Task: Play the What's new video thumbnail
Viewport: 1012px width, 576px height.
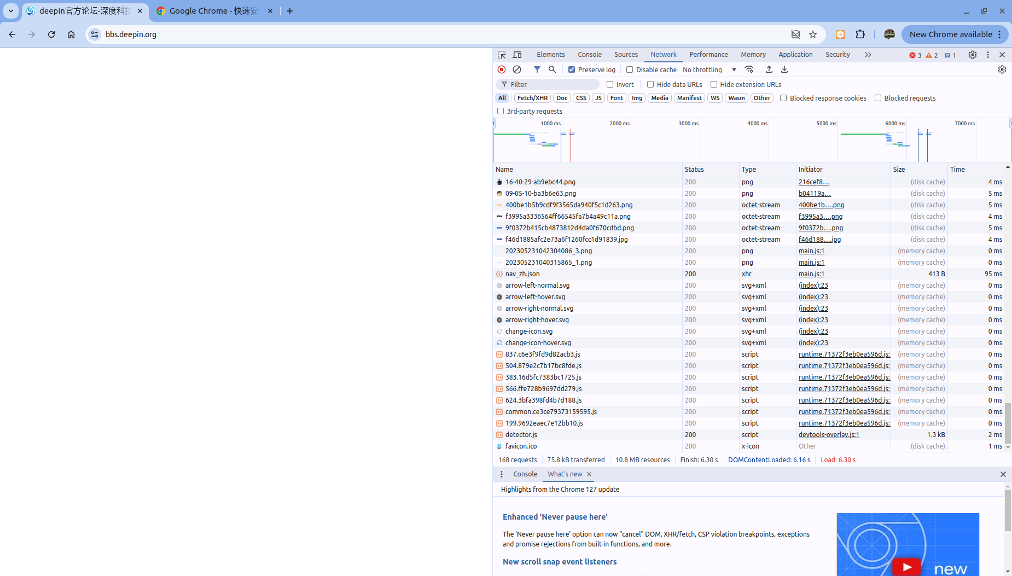Action: 908,544
